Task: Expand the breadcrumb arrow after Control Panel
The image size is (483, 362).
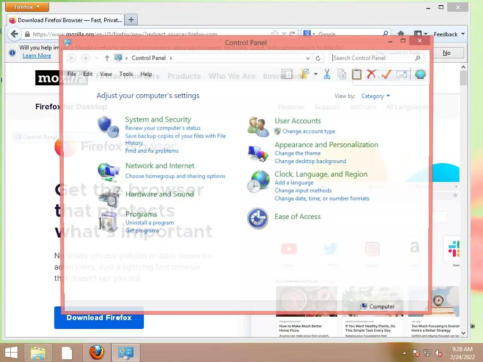Action: [171, 58]
